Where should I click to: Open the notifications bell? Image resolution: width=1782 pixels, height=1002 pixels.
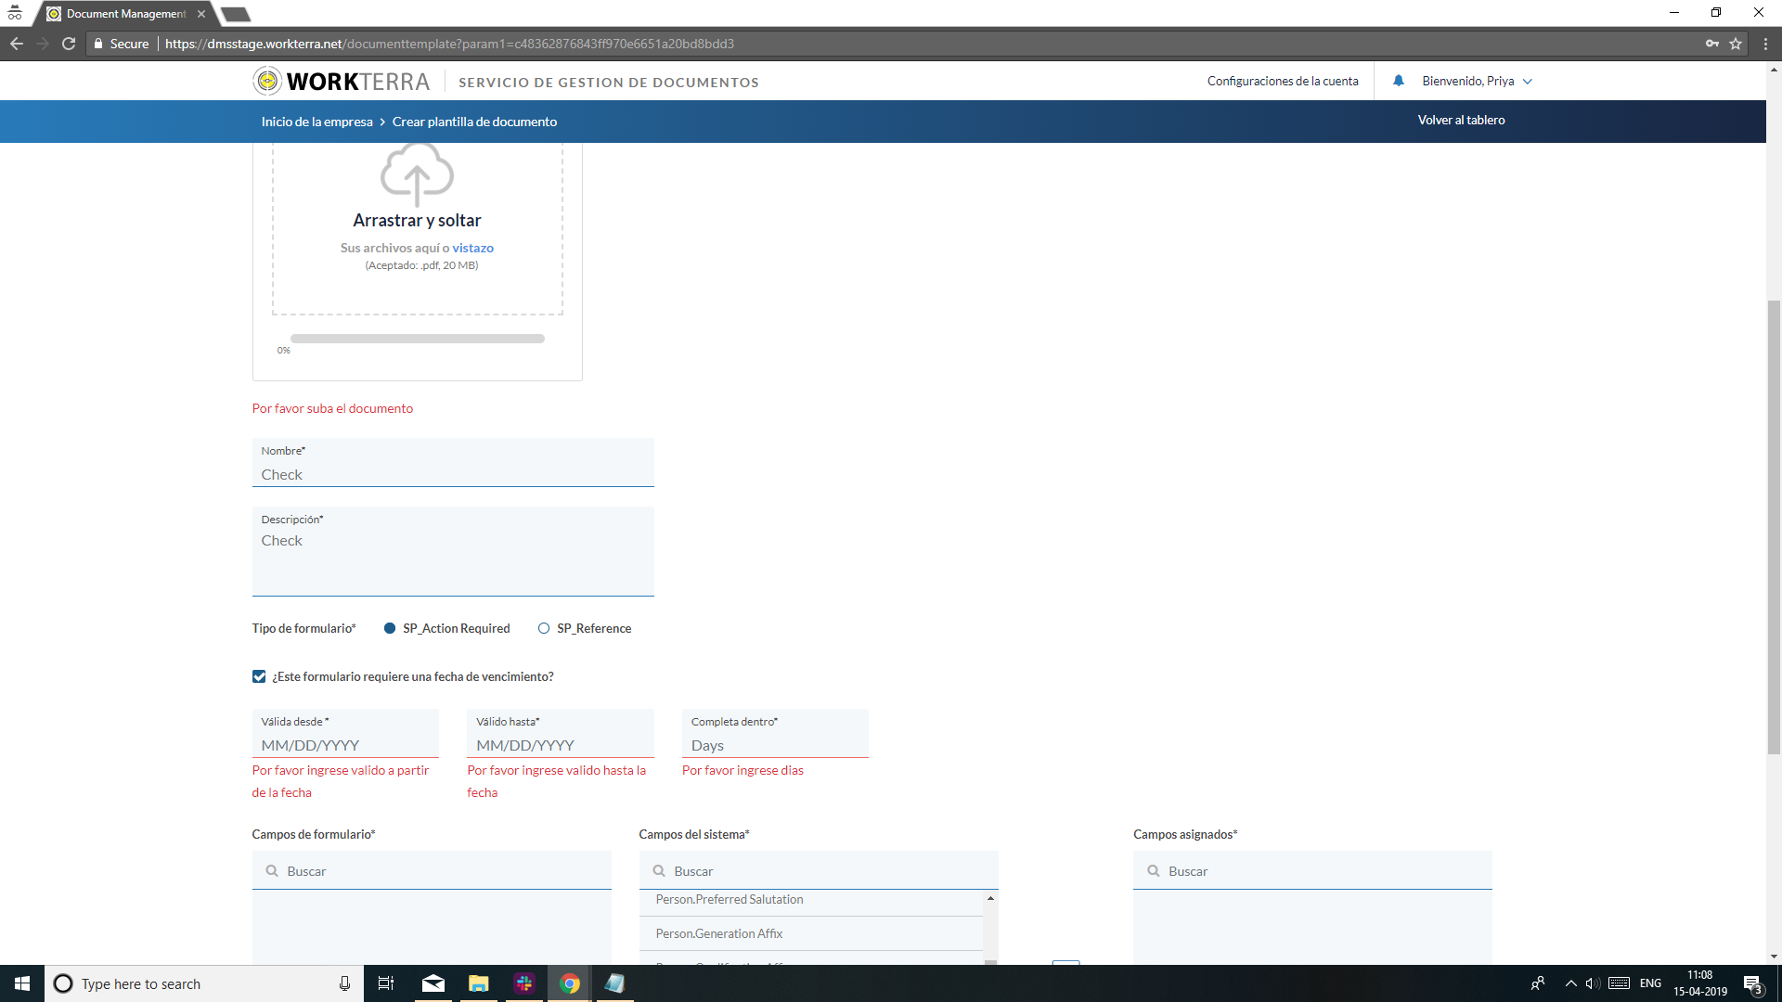1398,81
